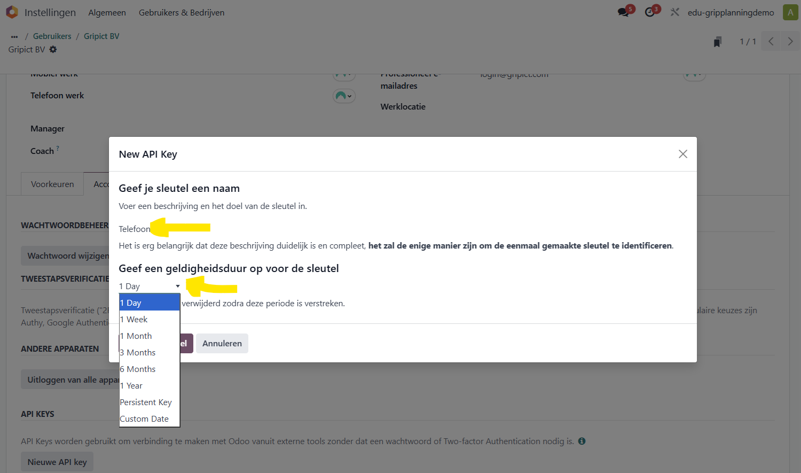Click the bookmark icon near record pager
The width and height of the screenshot is (801, 473).
[718, 42]
